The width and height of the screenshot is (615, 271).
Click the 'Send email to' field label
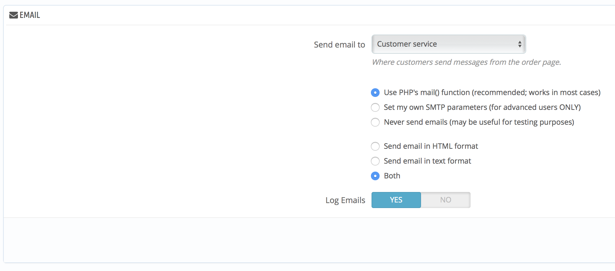339,45
